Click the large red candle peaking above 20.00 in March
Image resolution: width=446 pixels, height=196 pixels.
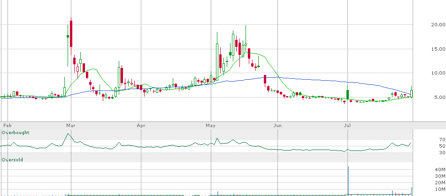[71, 33]
